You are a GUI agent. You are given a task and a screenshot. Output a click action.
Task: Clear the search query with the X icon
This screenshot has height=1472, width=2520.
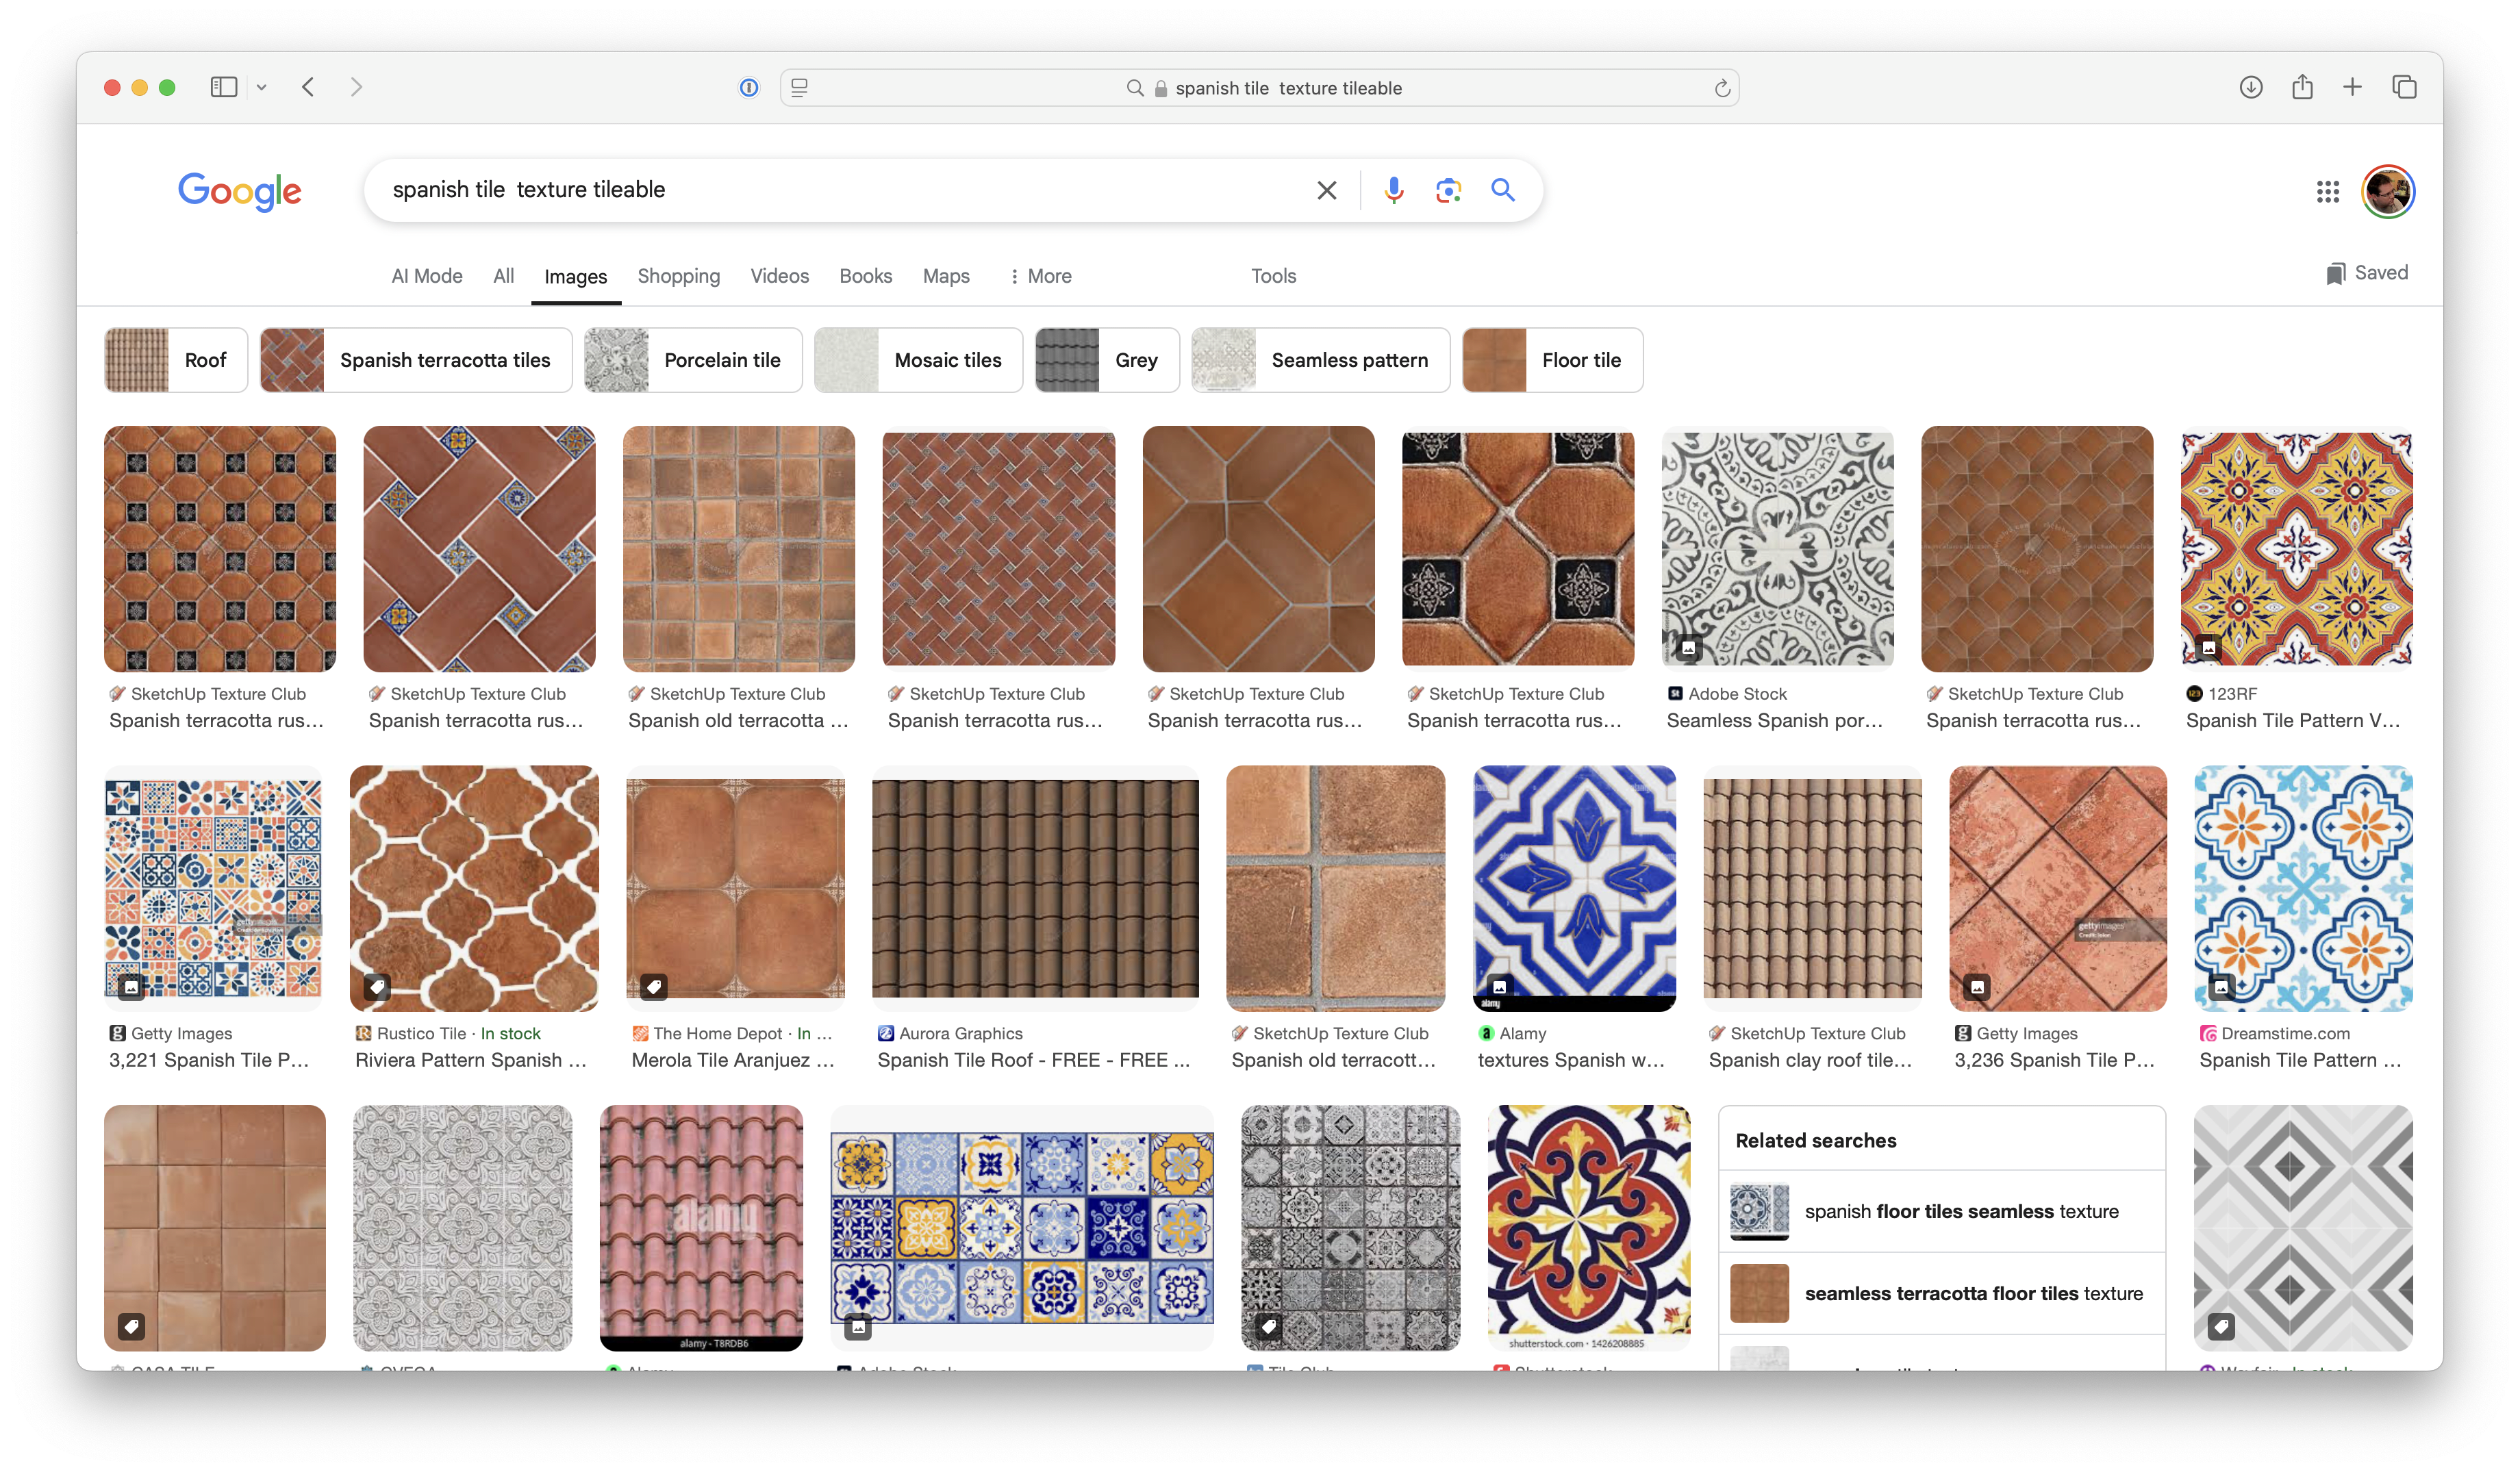tap(1326, 190)
